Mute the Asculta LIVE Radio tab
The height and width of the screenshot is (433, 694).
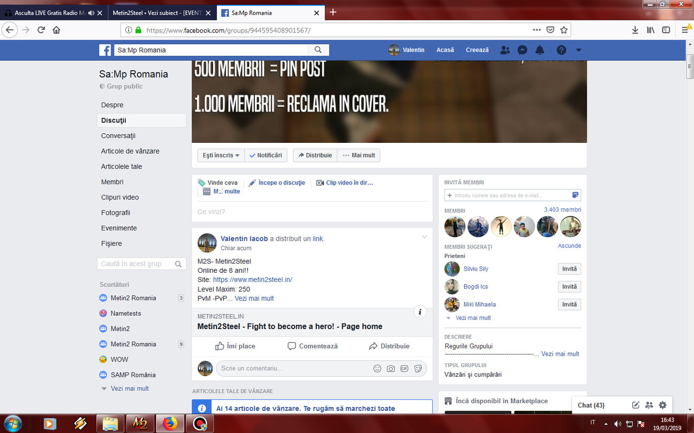pos(91,12)
